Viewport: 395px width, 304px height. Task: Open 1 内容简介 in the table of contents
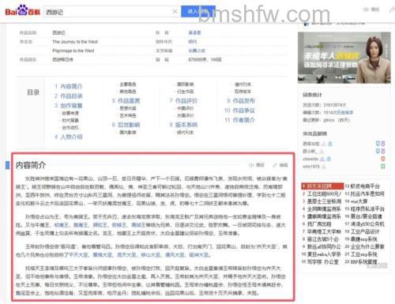tap(69, 86)
